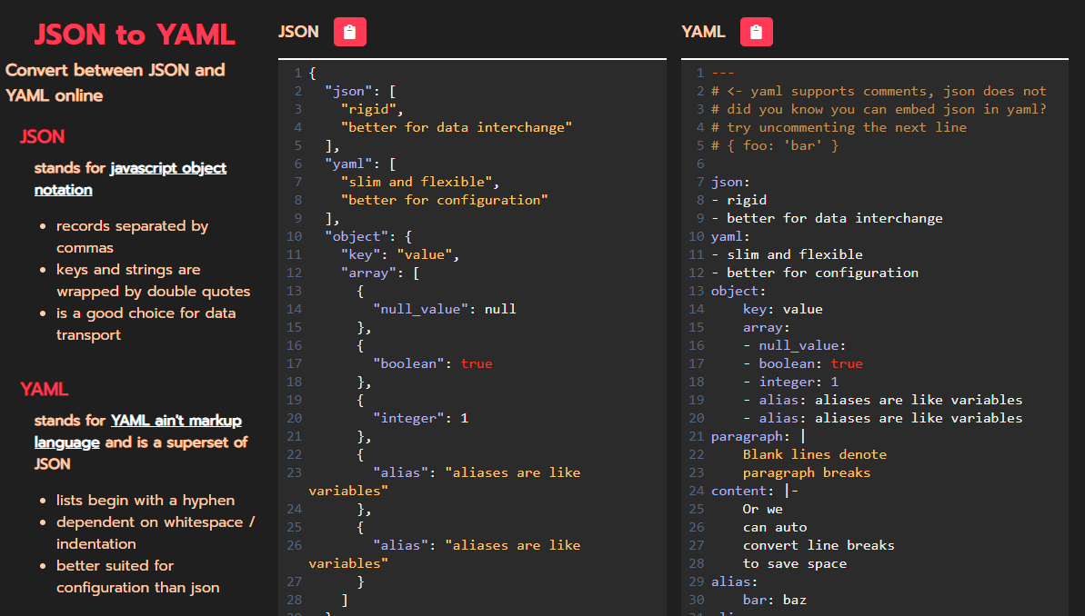Place cursor on JSON line "rigid",
Image resolution: width=1085 pixels, height=616 pixels.
click(x=372, y=109)
